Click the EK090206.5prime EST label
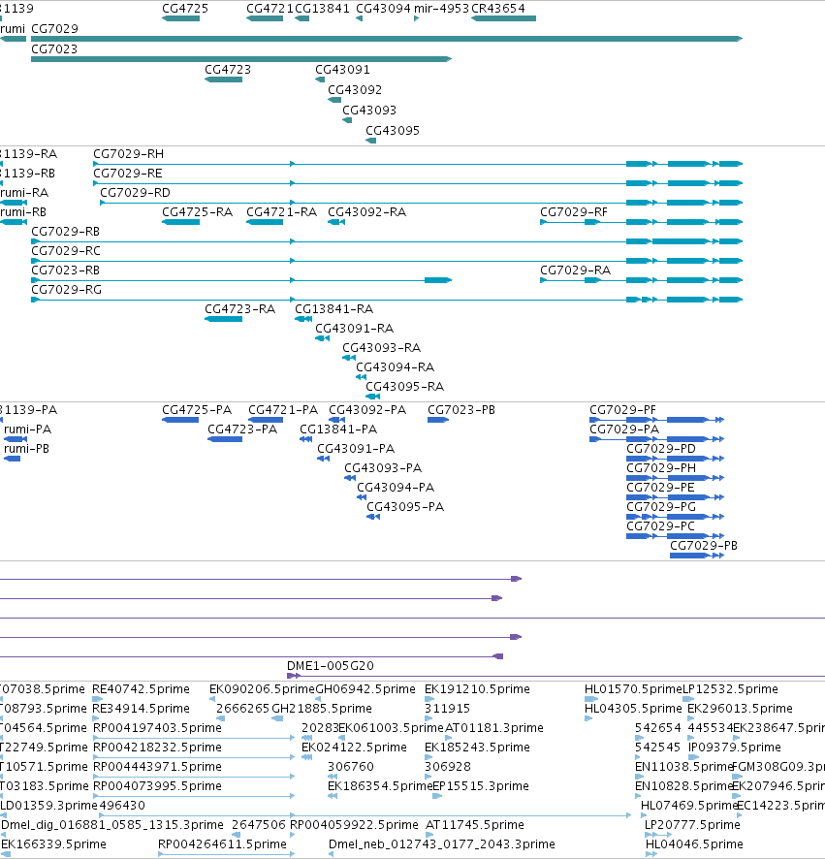Screen dimensions: 825x859 click(263, 689)
